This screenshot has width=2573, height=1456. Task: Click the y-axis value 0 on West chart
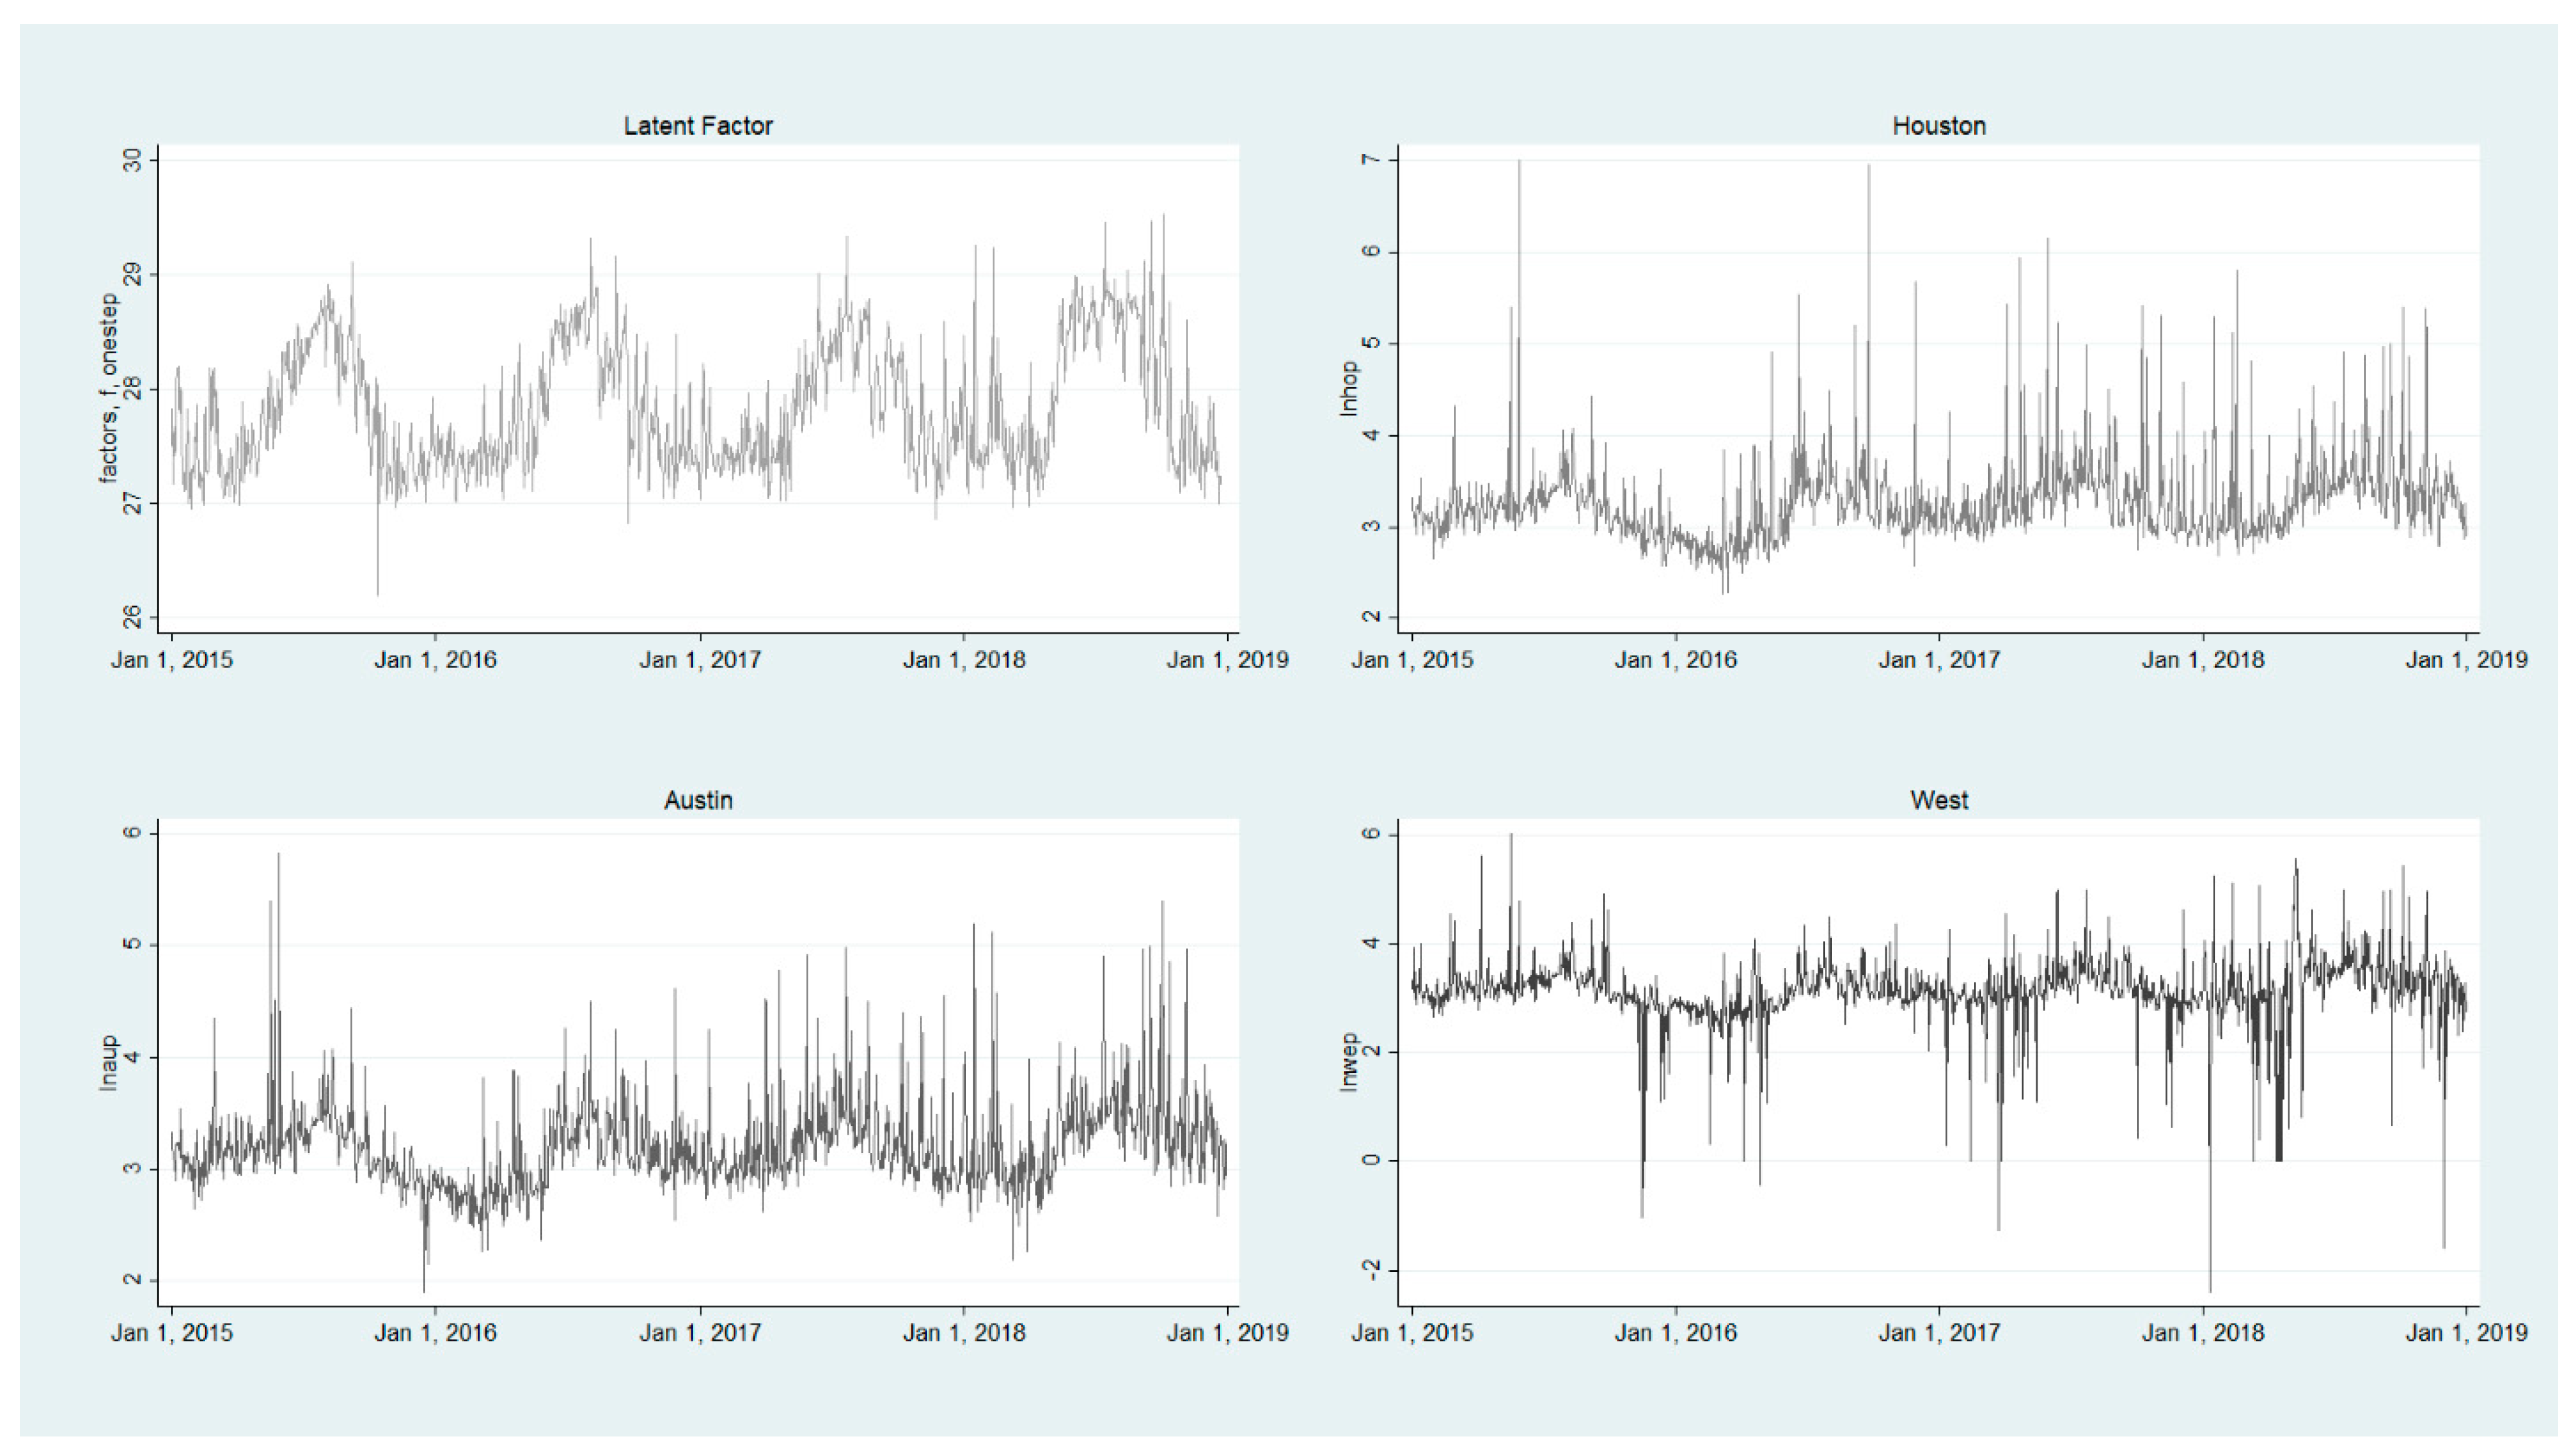(x=1372, y=1160)
